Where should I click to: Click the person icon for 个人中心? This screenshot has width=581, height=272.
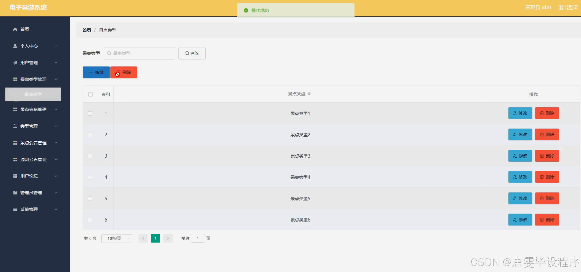pyautogui.click(x=15, y=46)
